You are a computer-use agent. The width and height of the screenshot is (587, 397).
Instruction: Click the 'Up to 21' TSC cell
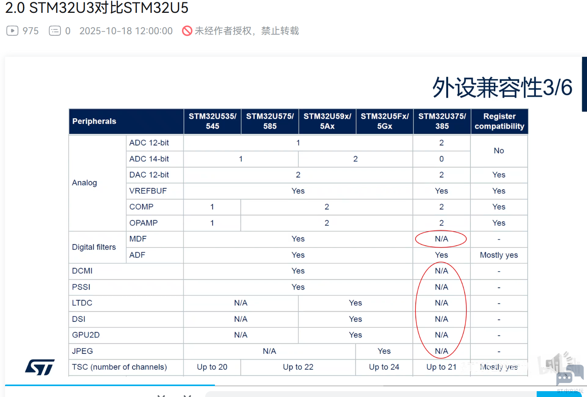(442, 367)
